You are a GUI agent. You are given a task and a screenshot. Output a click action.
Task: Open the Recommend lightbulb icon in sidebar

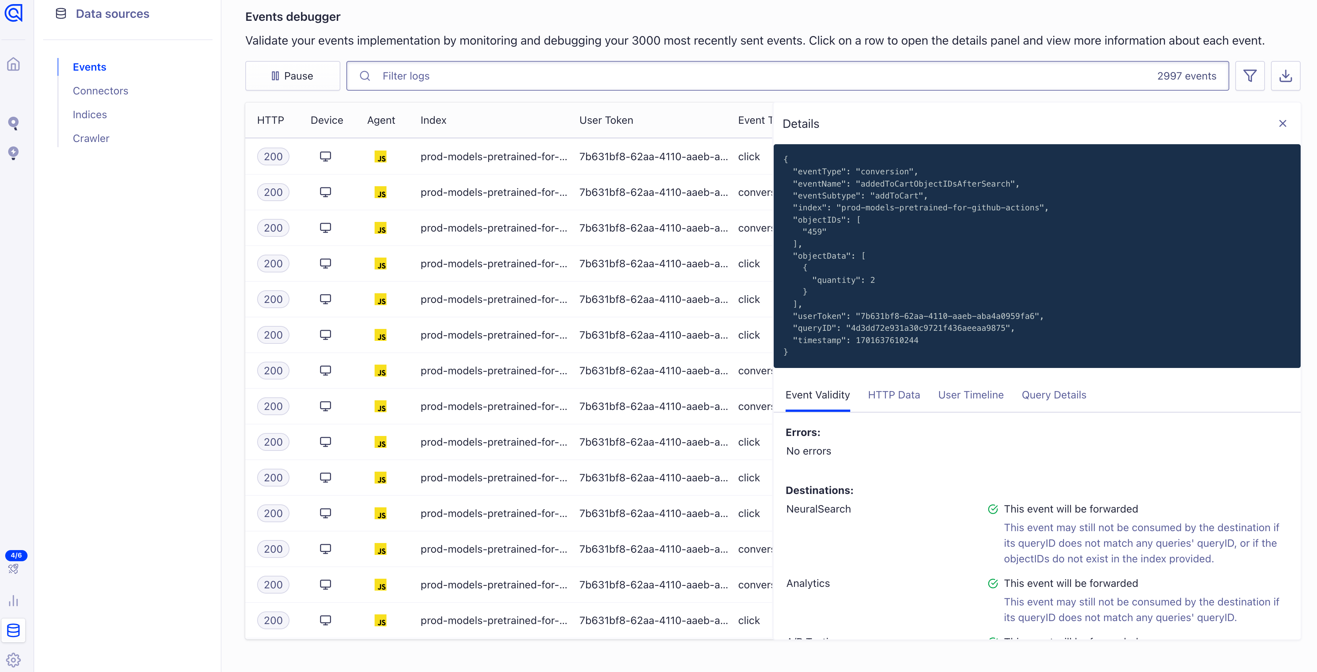tap(14, 153)
